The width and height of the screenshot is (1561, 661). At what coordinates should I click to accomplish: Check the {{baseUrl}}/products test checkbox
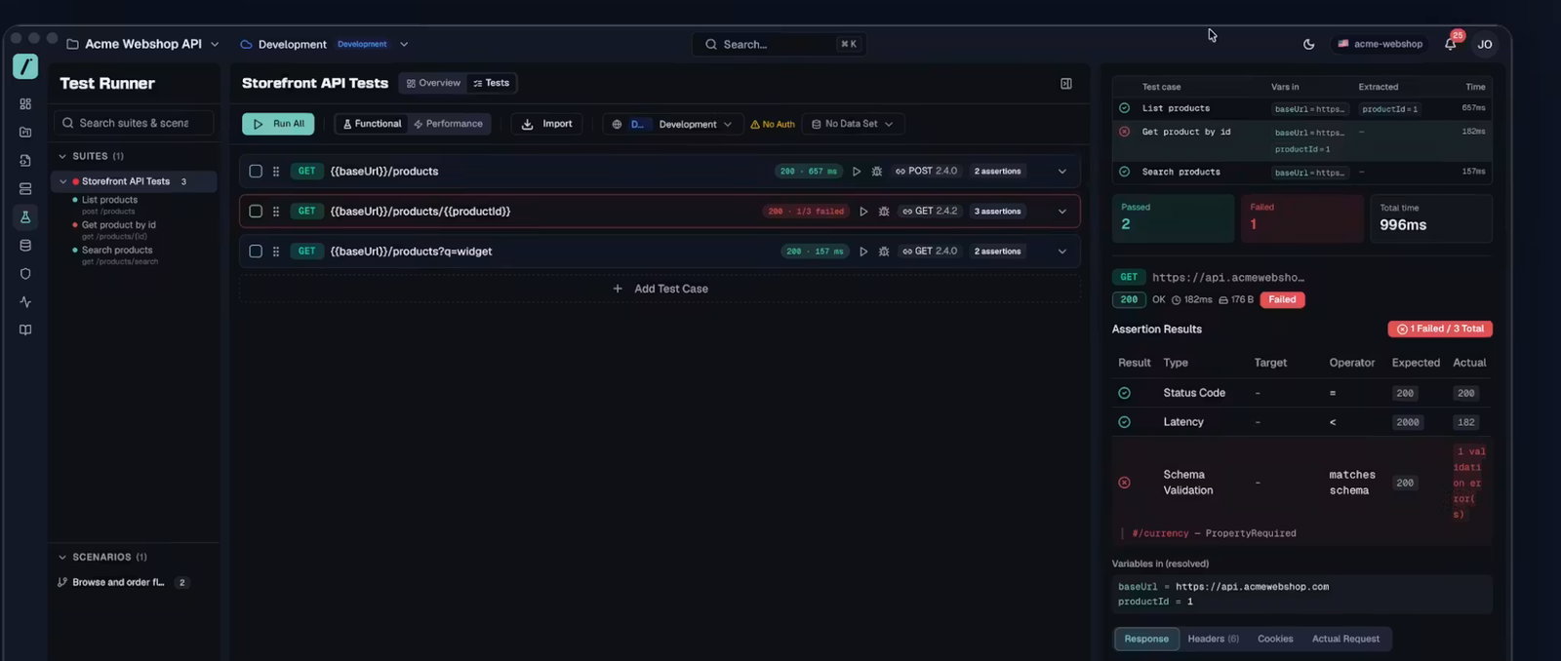(256, 172)
